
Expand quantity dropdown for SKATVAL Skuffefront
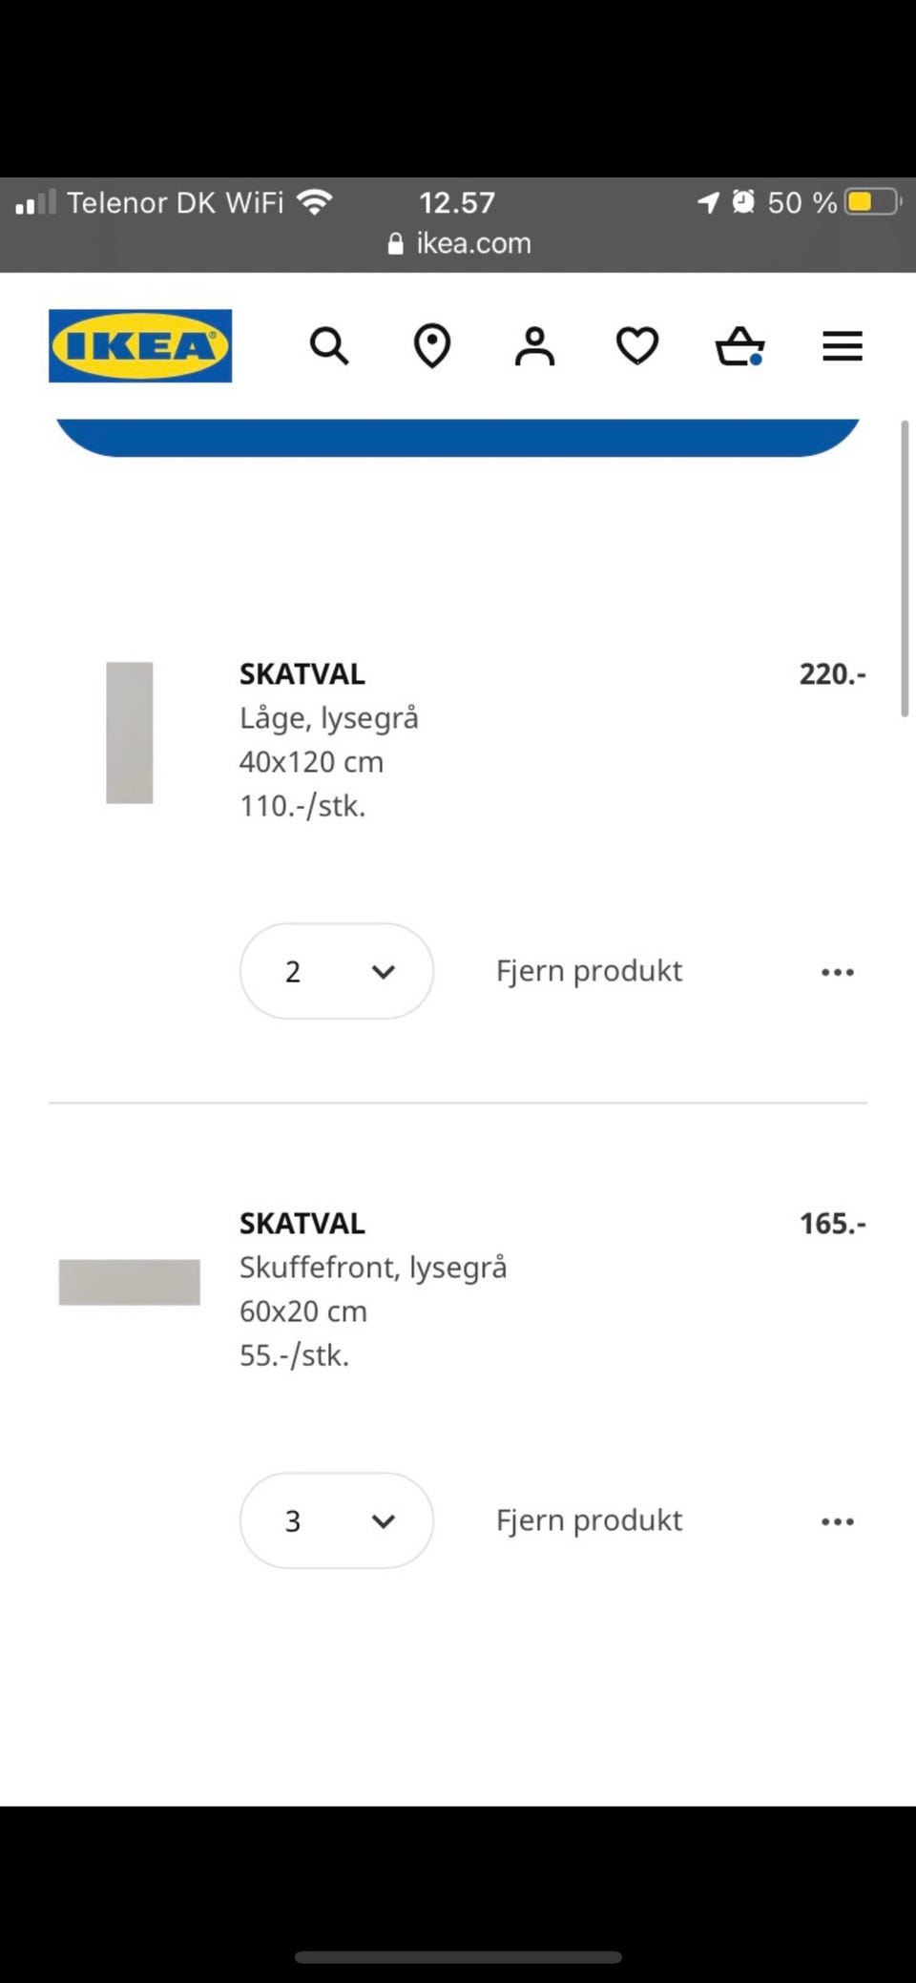pos(337,1520)
